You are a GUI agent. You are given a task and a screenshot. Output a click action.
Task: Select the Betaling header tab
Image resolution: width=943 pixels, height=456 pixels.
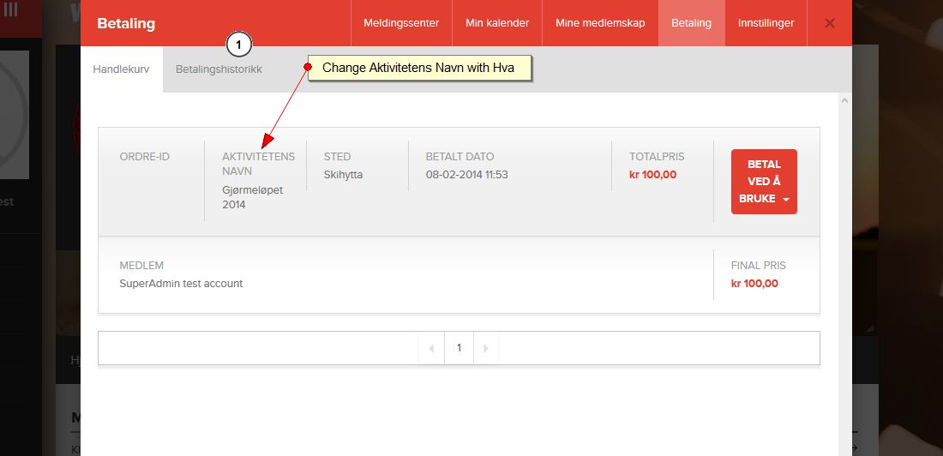[692, 23]
